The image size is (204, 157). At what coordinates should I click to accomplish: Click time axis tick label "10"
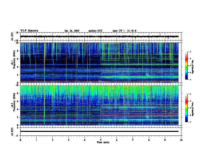click(181, 140)
